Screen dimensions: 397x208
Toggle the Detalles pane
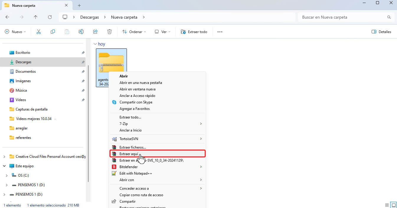[381, 32]
